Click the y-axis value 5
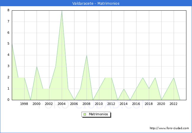Viewport: 192px width, 133px height. point(8,44)
